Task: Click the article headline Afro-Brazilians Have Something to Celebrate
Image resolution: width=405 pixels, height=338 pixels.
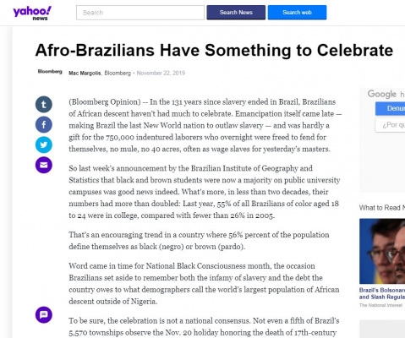Action: tap(214, 51)
